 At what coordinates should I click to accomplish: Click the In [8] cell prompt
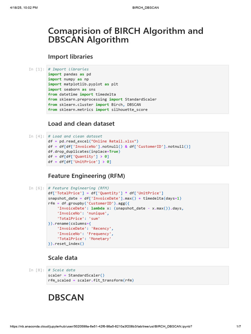[36, 270]
